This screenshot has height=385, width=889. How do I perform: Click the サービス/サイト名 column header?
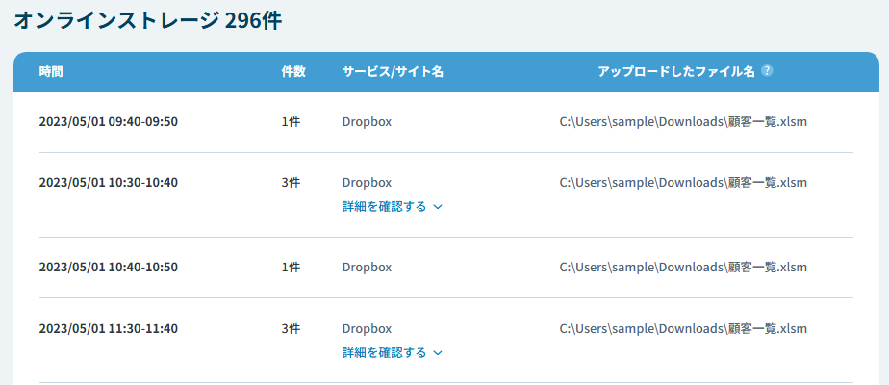pos(393,72)
